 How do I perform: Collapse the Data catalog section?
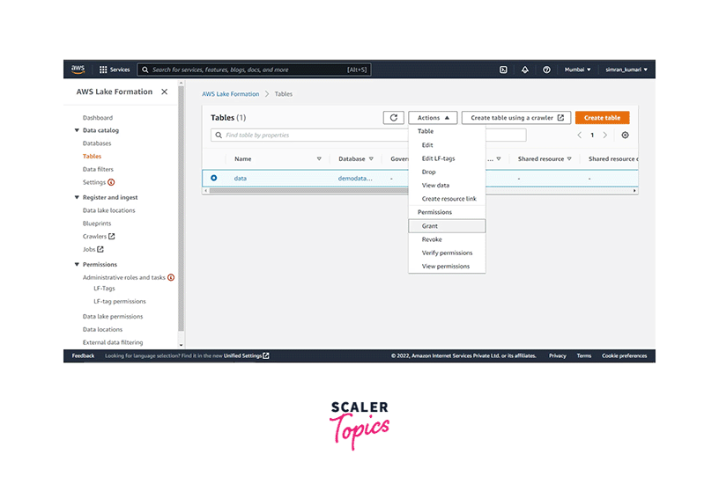tap(77, 130)
